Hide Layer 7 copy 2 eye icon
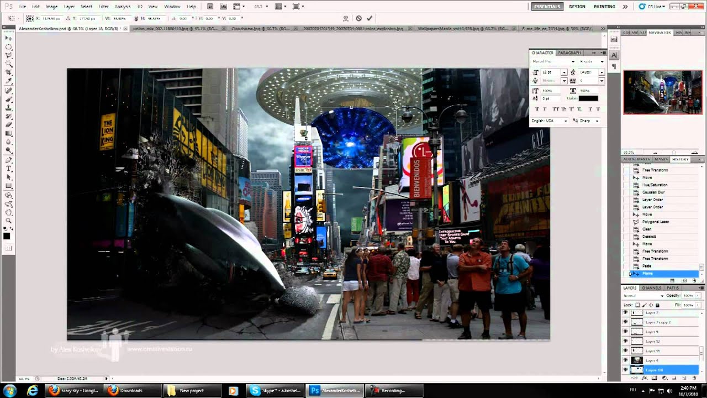The width and height of the screenshot is (707, 398). click(626, 322)
